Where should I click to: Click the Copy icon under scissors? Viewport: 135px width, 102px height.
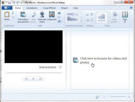(x=13, y=17)
